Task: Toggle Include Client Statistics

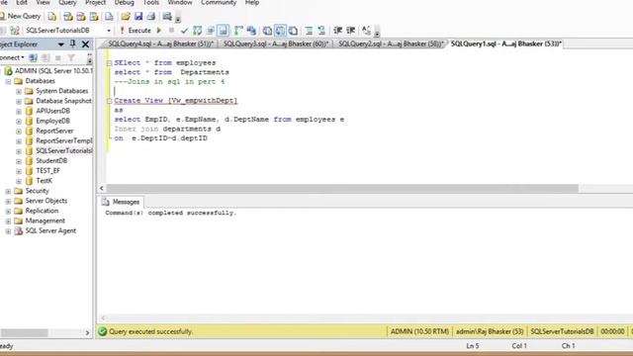Action: pos(251,31)
